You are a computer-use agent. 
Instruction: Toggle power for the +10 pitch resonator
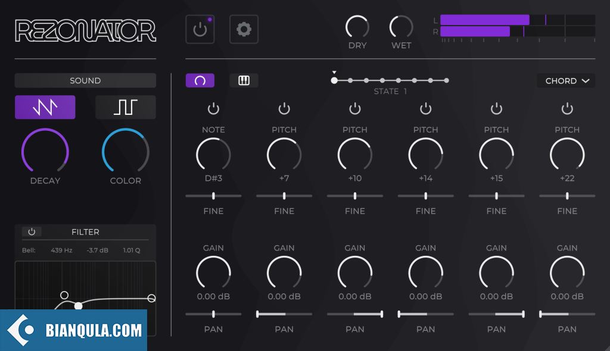tap(355, 108)
